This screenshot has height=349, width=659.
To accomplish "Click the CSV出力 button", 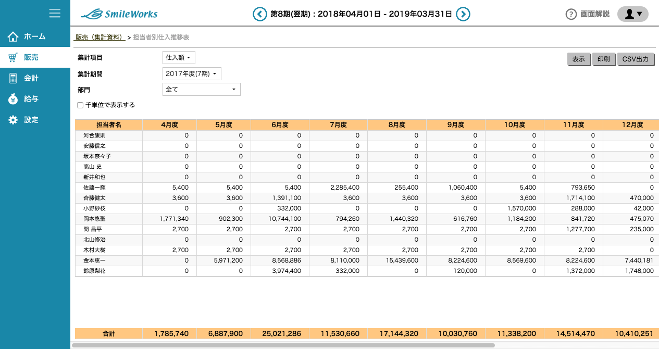I will (636, 59).
